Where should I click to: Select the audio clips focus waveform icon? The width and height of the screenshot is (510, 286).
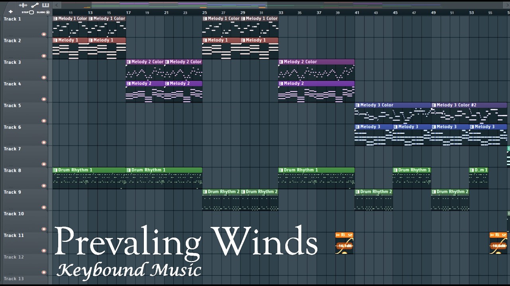click(24, 5)
